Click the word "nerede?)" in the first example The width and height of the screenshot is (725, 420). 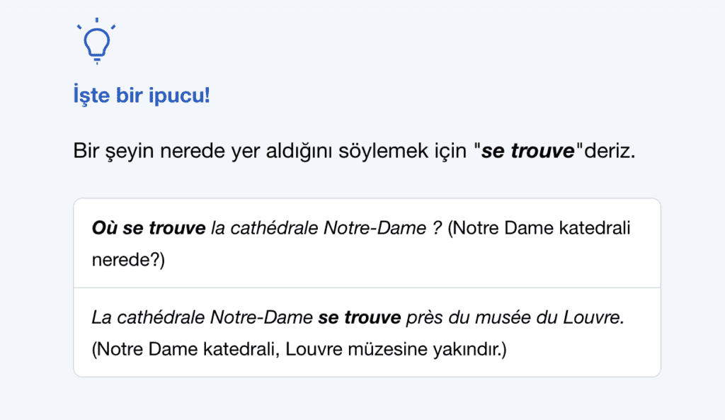coord(128,260)
